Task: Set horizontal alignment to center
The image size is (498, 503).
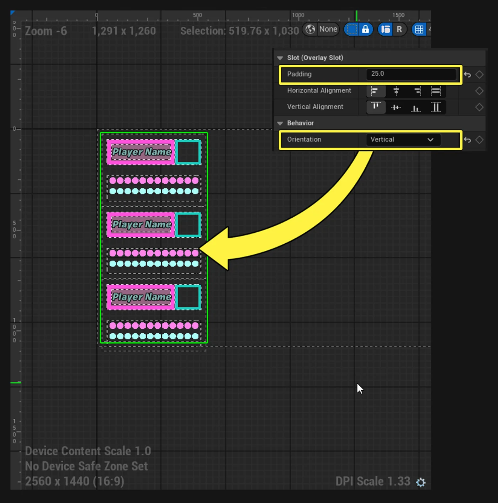Action: coord(396,91)
